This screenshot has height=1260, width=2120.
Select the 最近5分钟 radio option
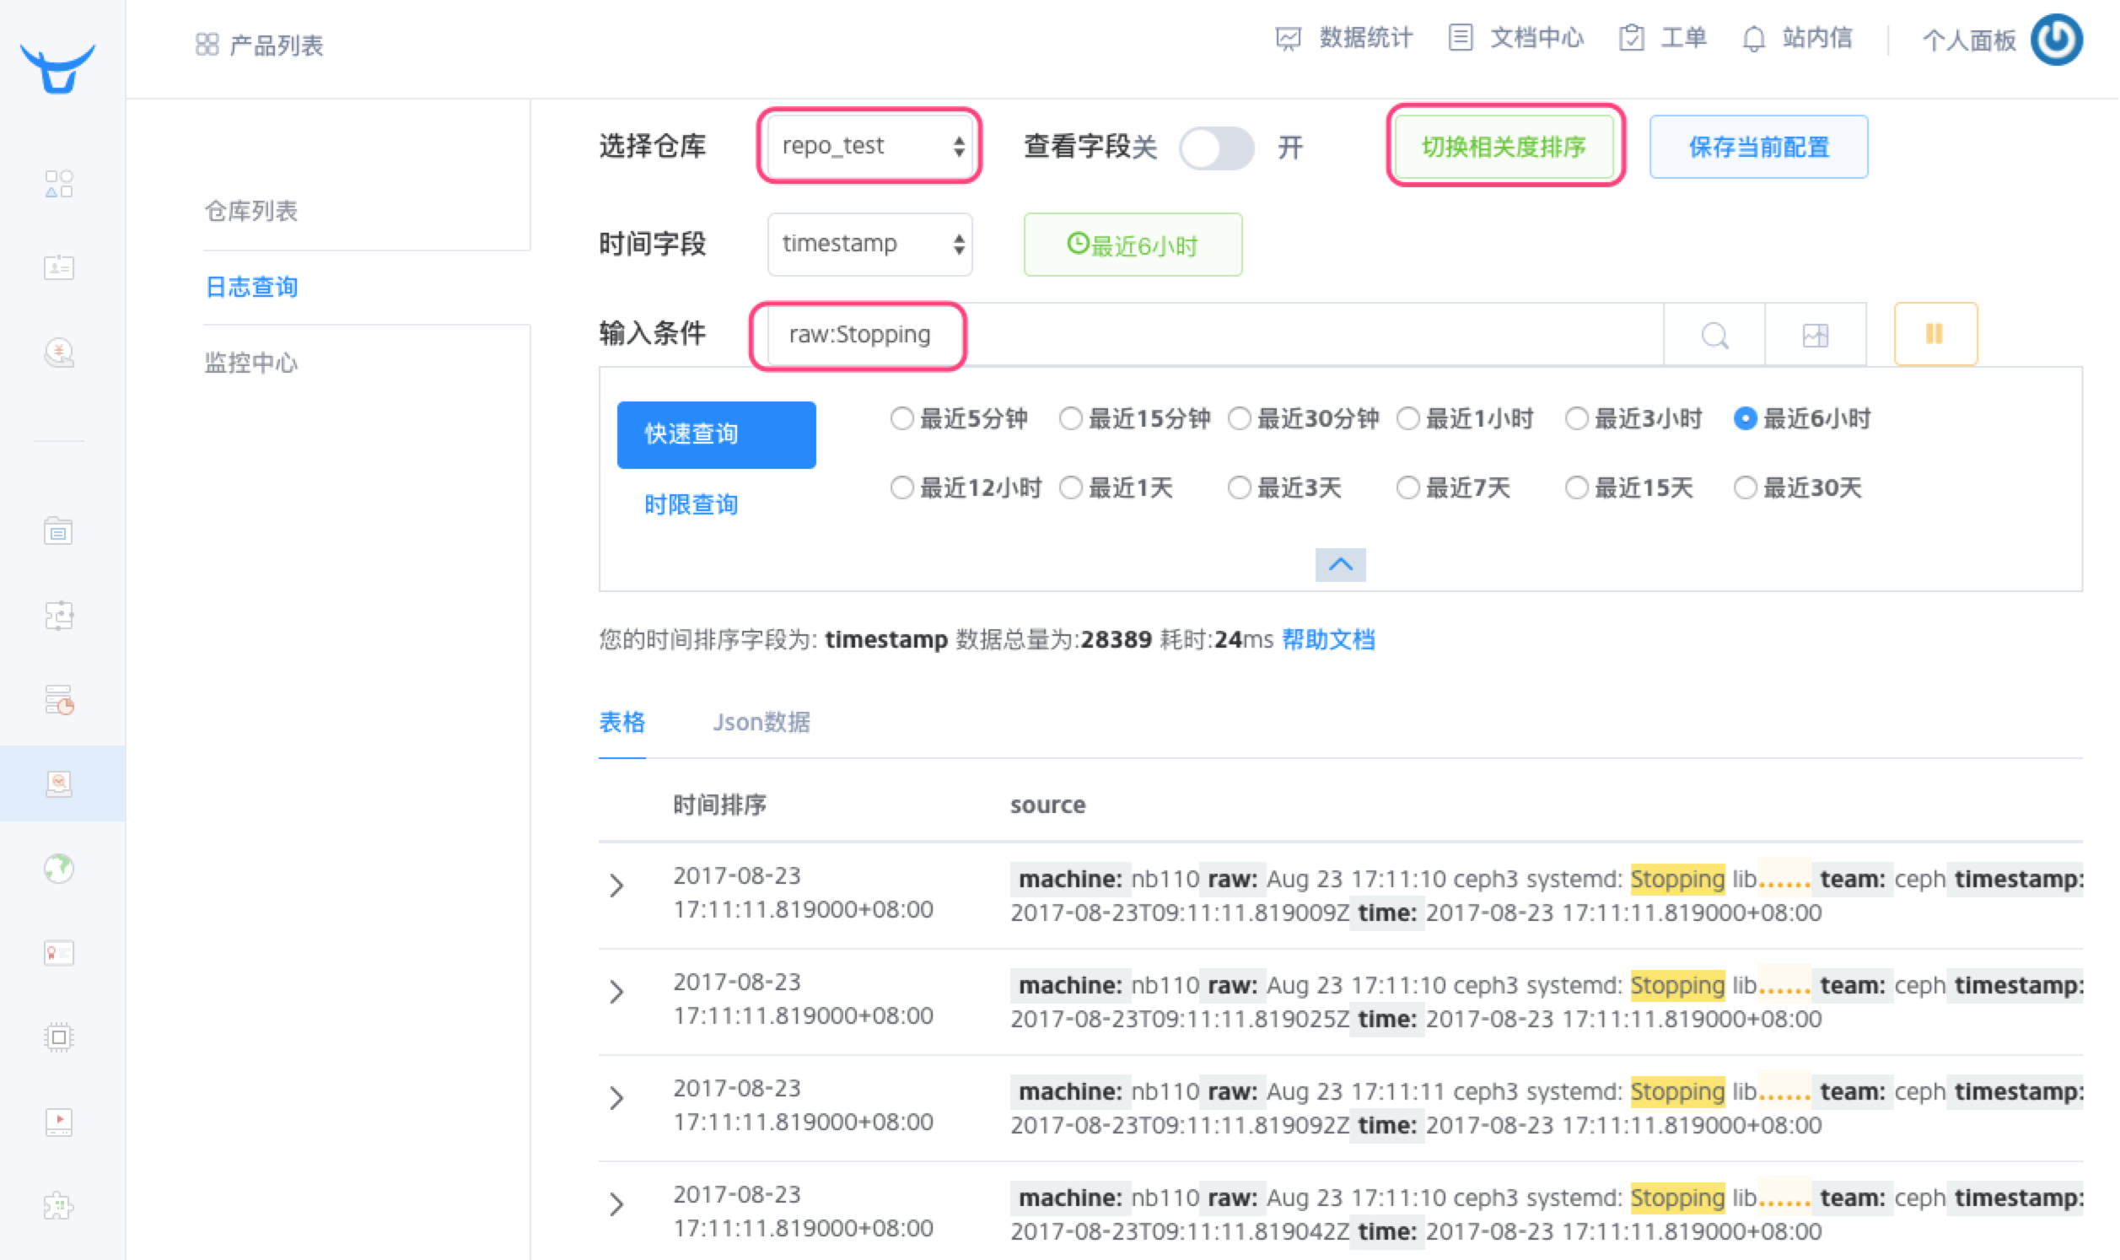point(901,418)
